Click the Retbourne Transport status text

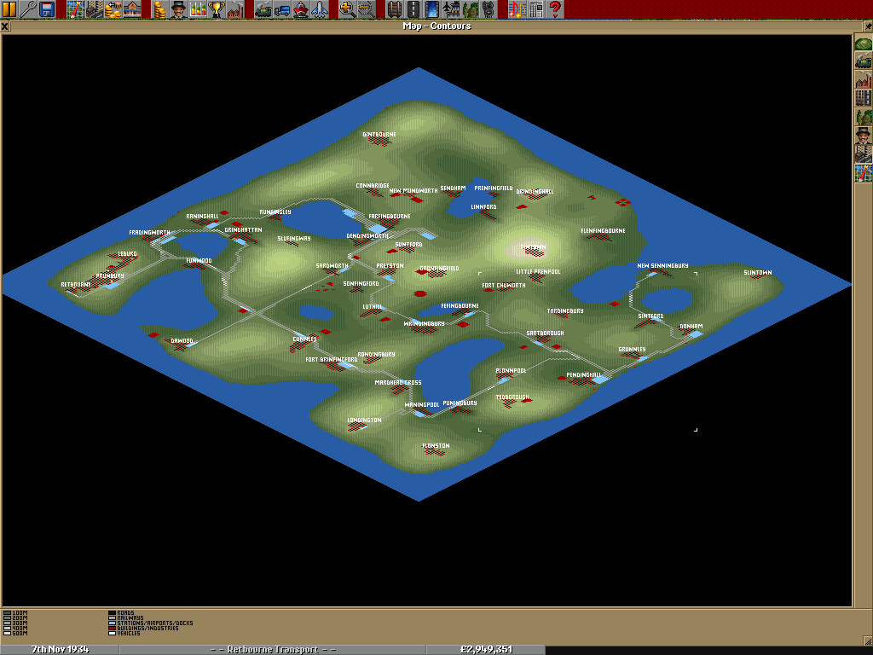(273, 649)
